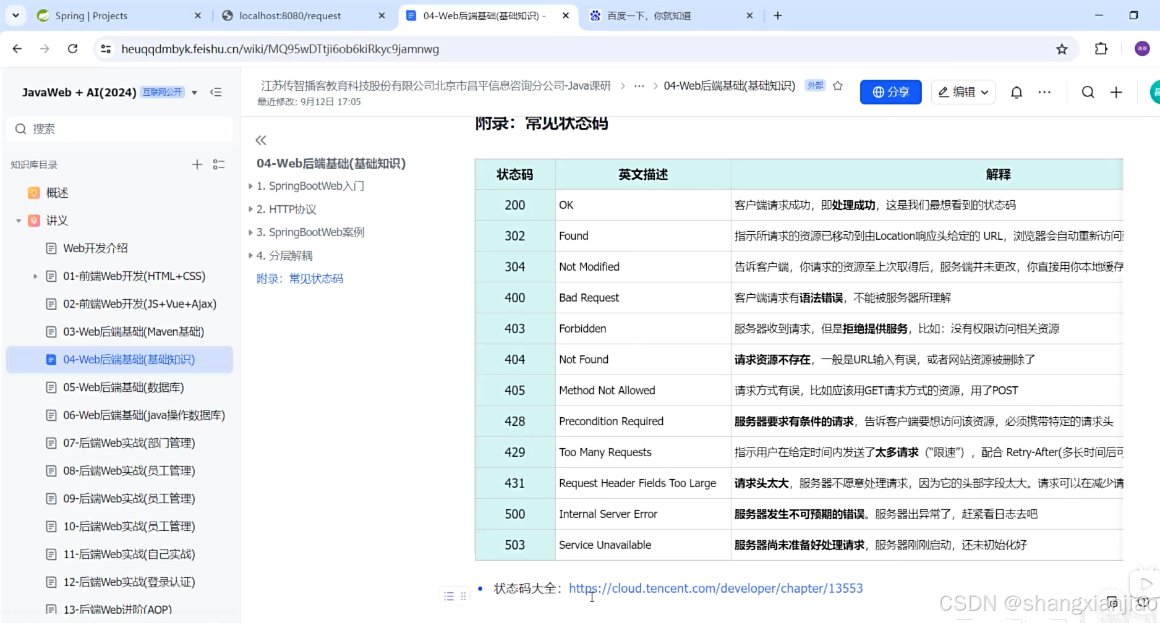Image resolution: width=1160 pixels, height=623 pixels.
Task: Open 11-后端Web实战(自己实战) document
Action: coord(129,554)
